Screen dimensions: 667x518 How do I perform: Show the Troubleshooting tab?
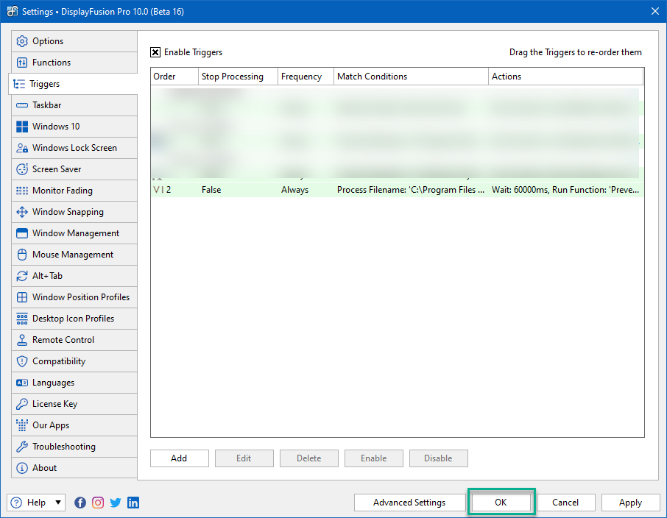(74, 446)
